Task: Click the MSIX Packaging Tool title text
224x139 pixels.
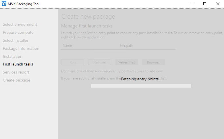Action: 24,4
